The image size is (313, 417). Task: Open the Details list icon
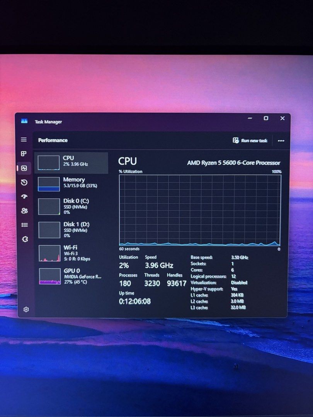click(24, 225)
